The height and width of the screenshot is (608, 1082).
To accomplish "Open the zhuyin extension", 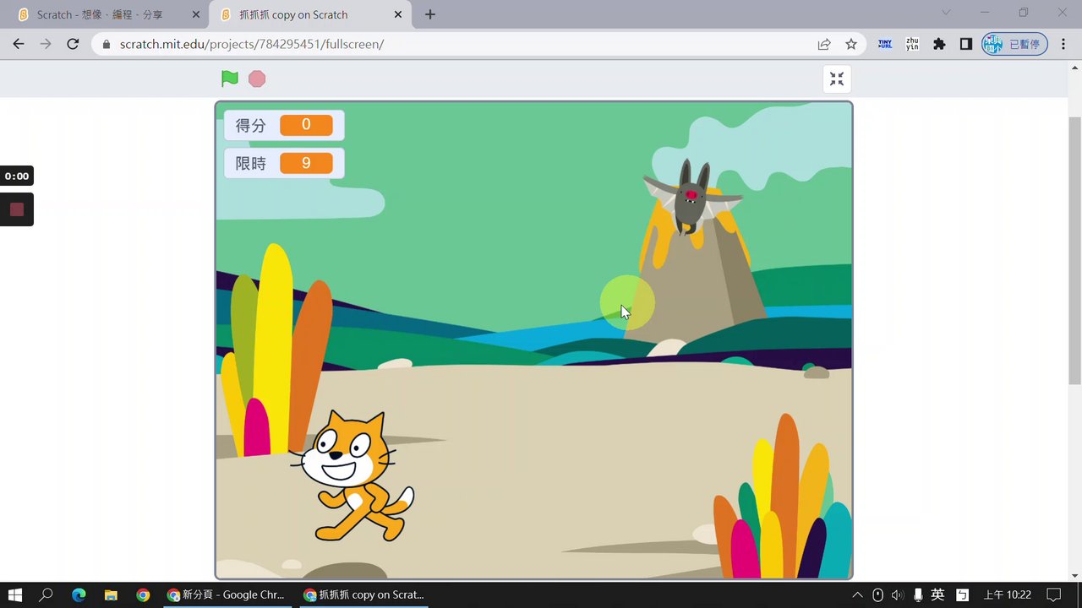I will click(912, 44).
